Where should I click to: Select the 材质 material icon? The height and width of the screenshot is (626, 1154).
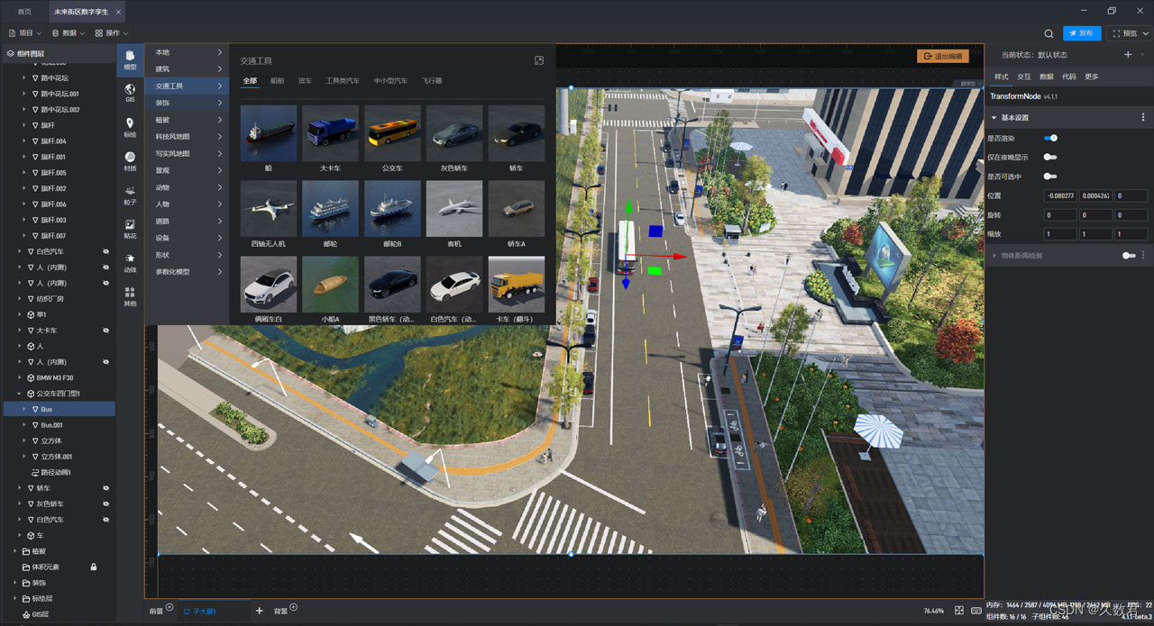(x=130, y=160)
